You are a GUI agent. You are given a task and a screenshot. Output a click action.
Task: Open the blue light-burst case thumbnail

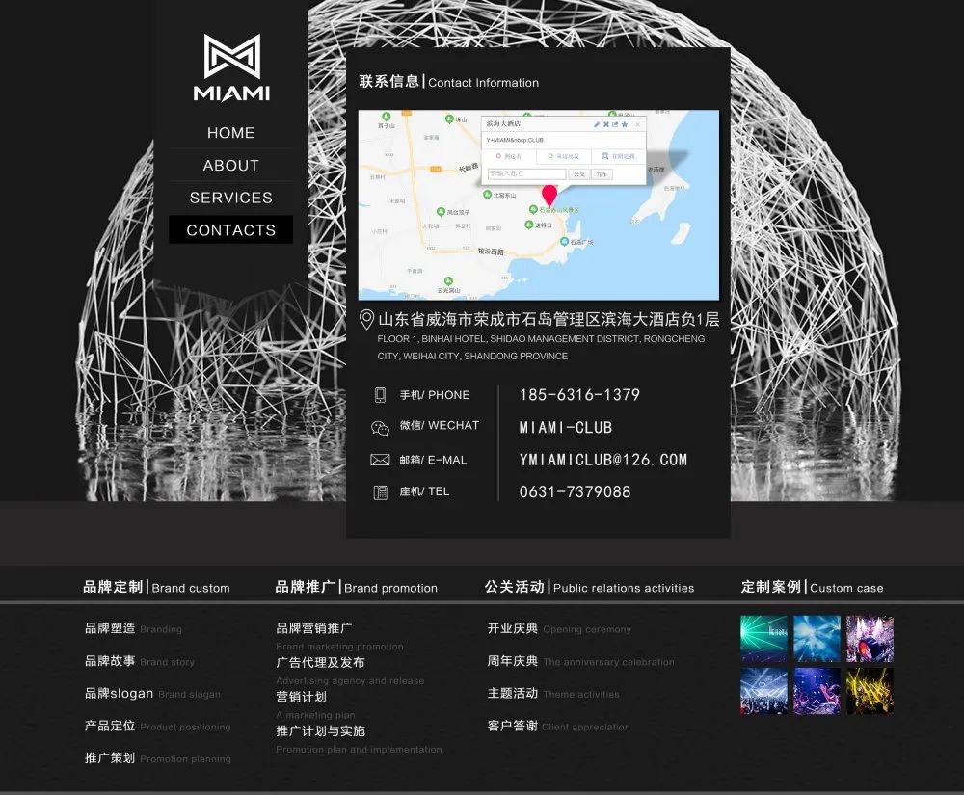coord(817,638)
